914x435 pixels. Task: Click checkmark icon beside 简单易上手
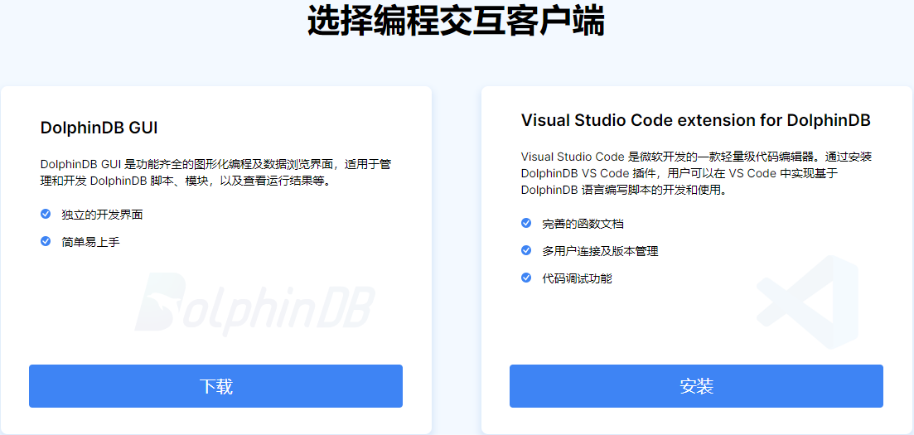point(46,241)
